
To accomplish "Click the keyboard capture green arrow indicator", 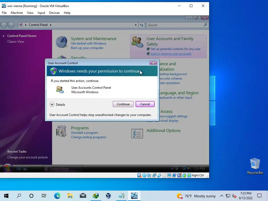I will tap(189, 175).
